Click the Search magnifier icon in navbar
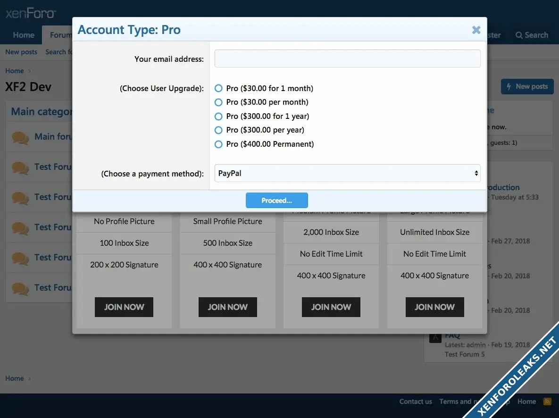This screenshot has height=418, width=559. pos(519,35)
